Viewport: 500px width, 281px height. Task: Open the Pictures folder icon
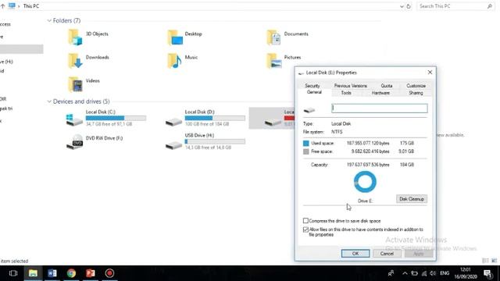pyautogui.click(x=274, y=61)
